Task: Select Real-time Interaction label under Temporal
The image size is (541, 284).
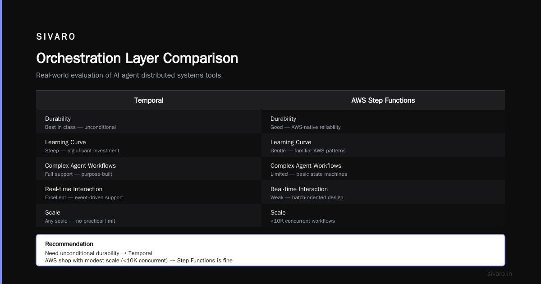Action: pos(73,189)
